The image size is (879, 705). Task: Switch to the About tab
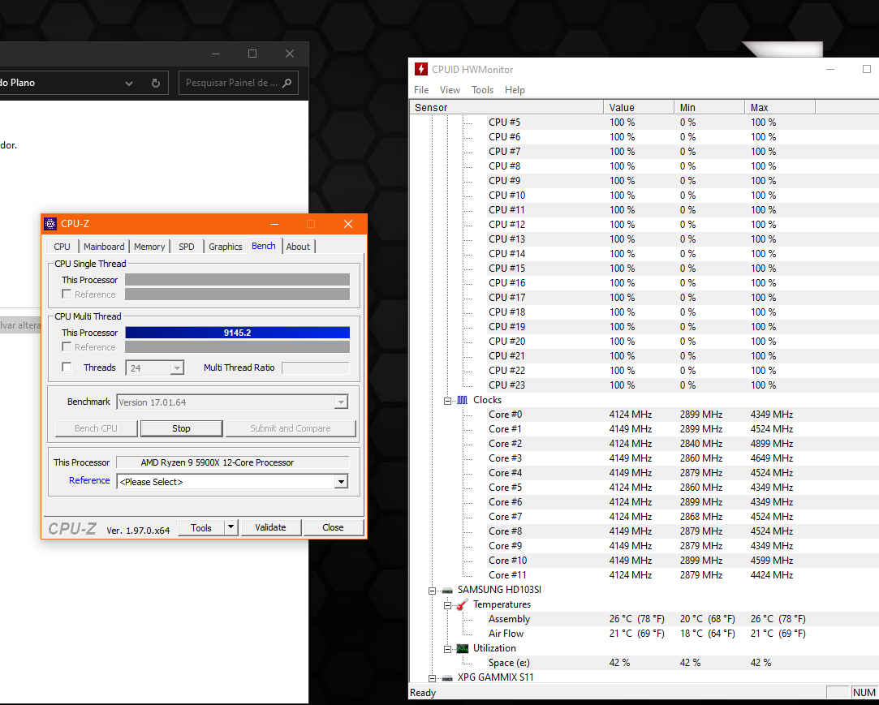[298, 247]
